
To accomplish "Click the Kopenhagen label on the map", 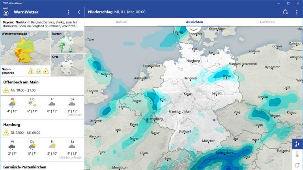I will click(217, 29).
